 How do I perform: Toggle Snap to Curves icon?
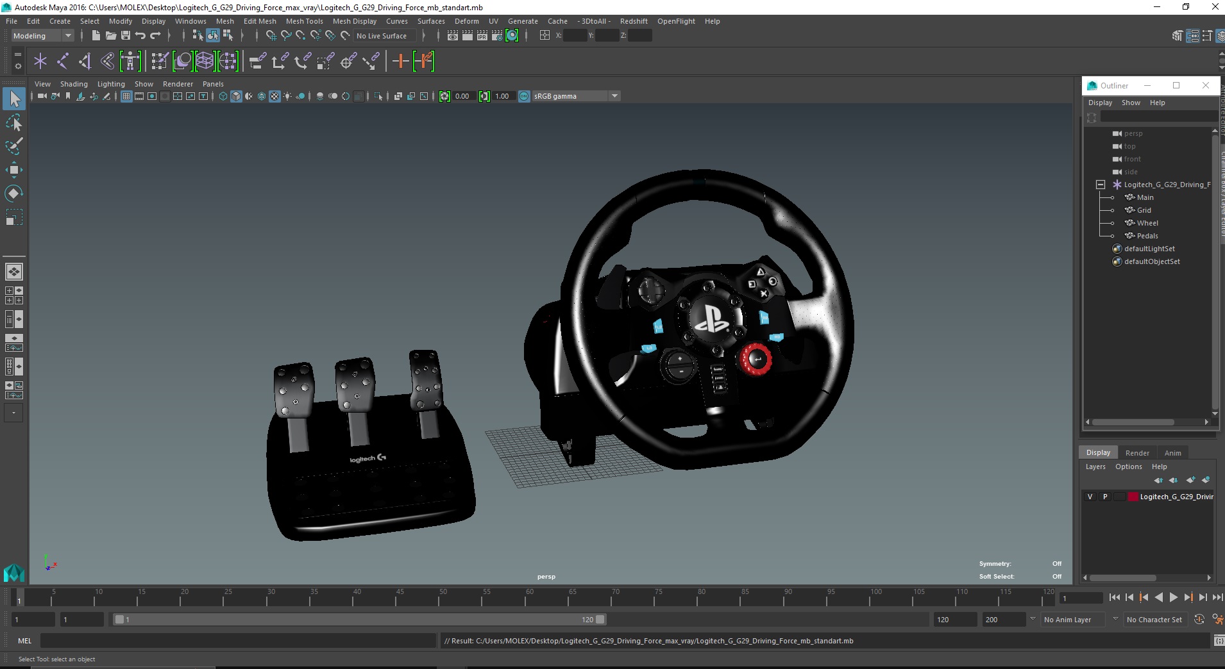[286, 35]
